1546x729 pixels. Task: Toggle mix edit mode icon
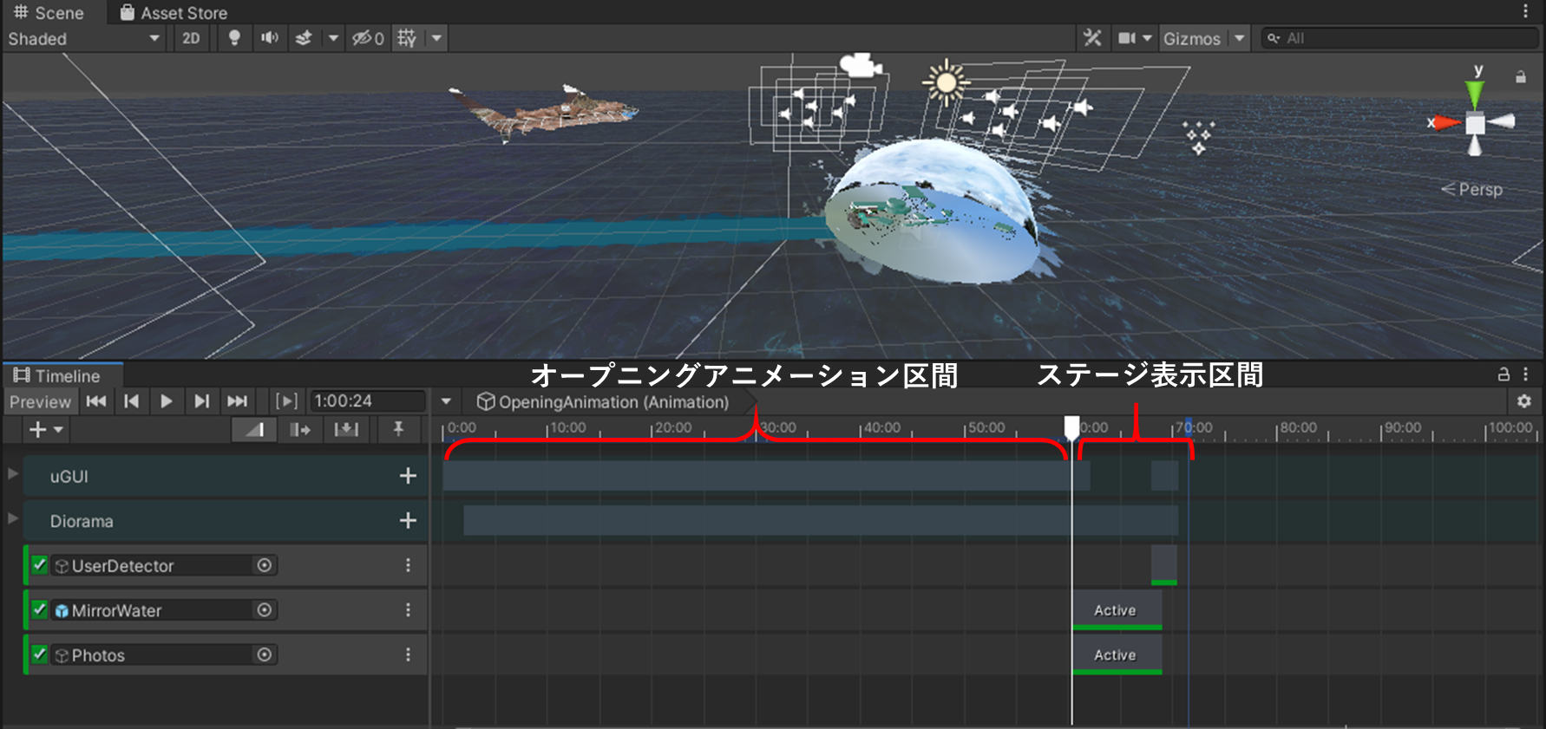coord(254,429)
